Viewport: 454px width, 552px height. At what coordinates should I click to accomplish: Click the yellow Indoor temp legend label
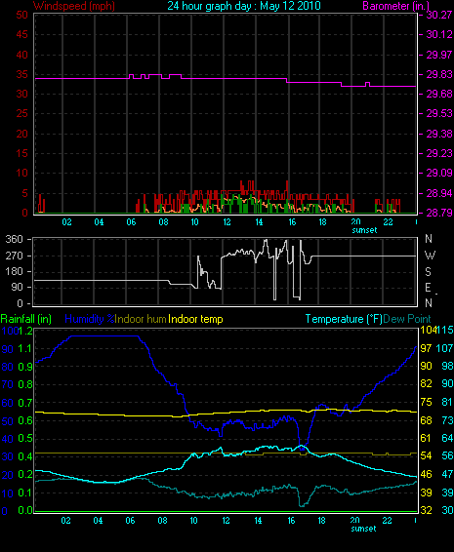pyautogui.click(x=195, y=319)
